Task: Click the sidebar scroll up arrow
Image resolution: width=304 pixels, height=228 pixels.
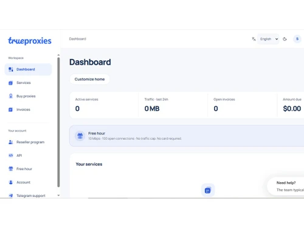Action: coord(58,55)
